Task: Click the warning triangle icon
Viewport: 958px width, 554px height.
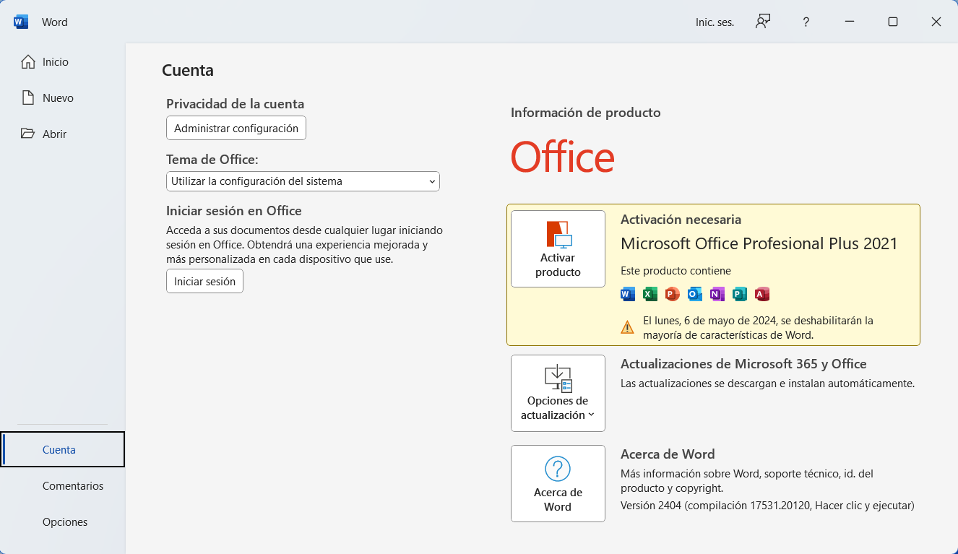Action: (627, 327)
